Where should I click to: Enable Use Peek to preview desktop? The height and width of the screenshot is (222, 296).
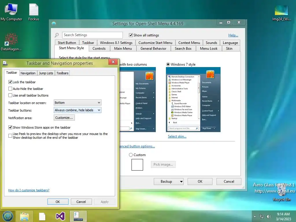coord(10,136)
